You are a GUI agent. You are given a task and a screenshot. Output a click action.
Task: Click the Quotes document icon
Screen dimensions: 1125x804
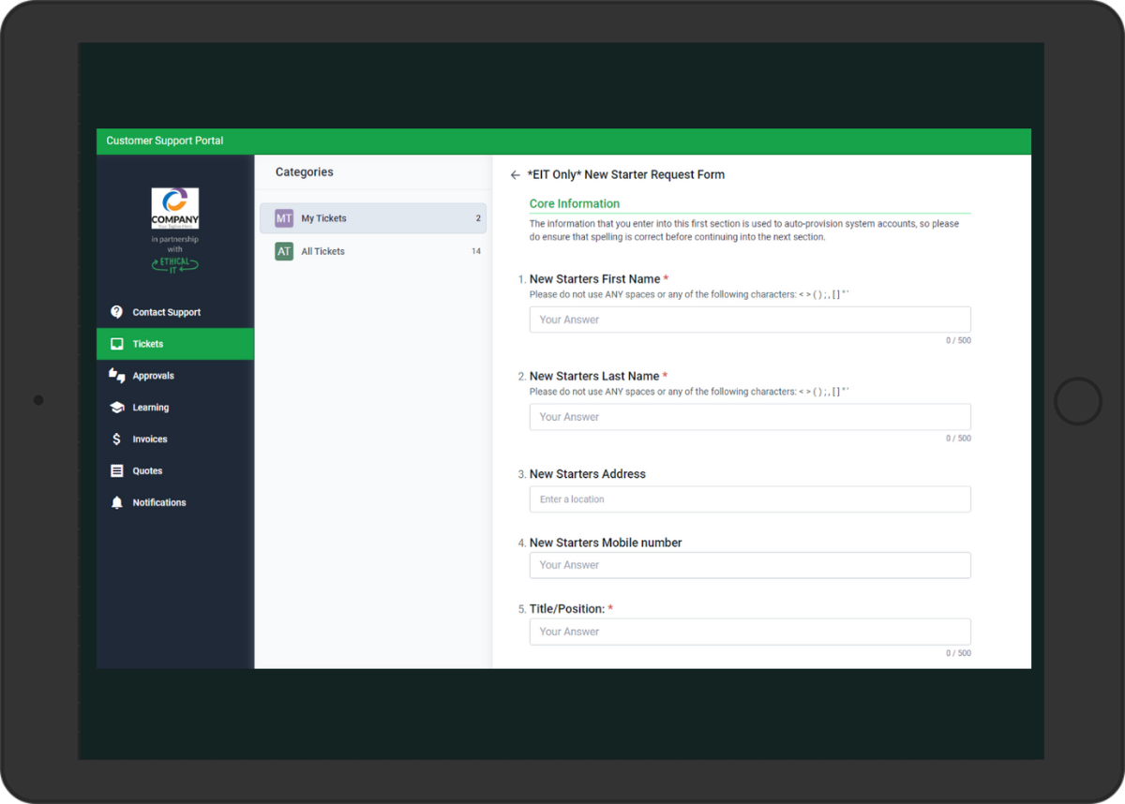pyautogui.click(x=117, y=471)
